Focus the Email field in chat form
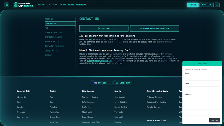Screen dimensions: 224x126 [x=202, y=88]
